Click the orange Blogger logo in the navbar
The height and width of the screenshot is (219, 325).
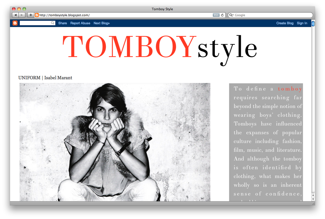click(15, 23)
